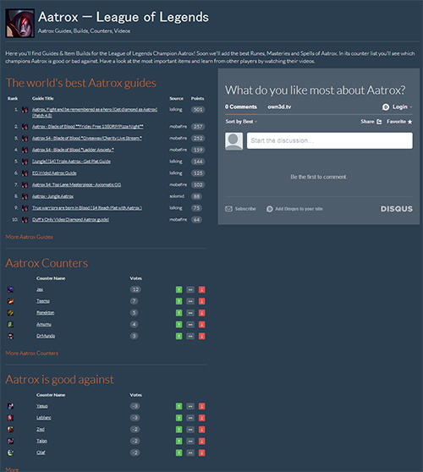Downvote DrMundo as a counter
Screen dimensions: 423x472
[201, 336]
